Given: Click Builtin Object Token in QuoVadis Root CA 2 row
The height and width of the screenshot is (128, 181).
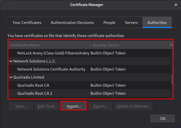Looking at the screenshot, I should (x=108, y=93).
